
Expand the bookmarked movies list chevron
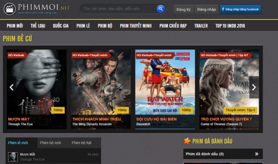coord(257,154)
